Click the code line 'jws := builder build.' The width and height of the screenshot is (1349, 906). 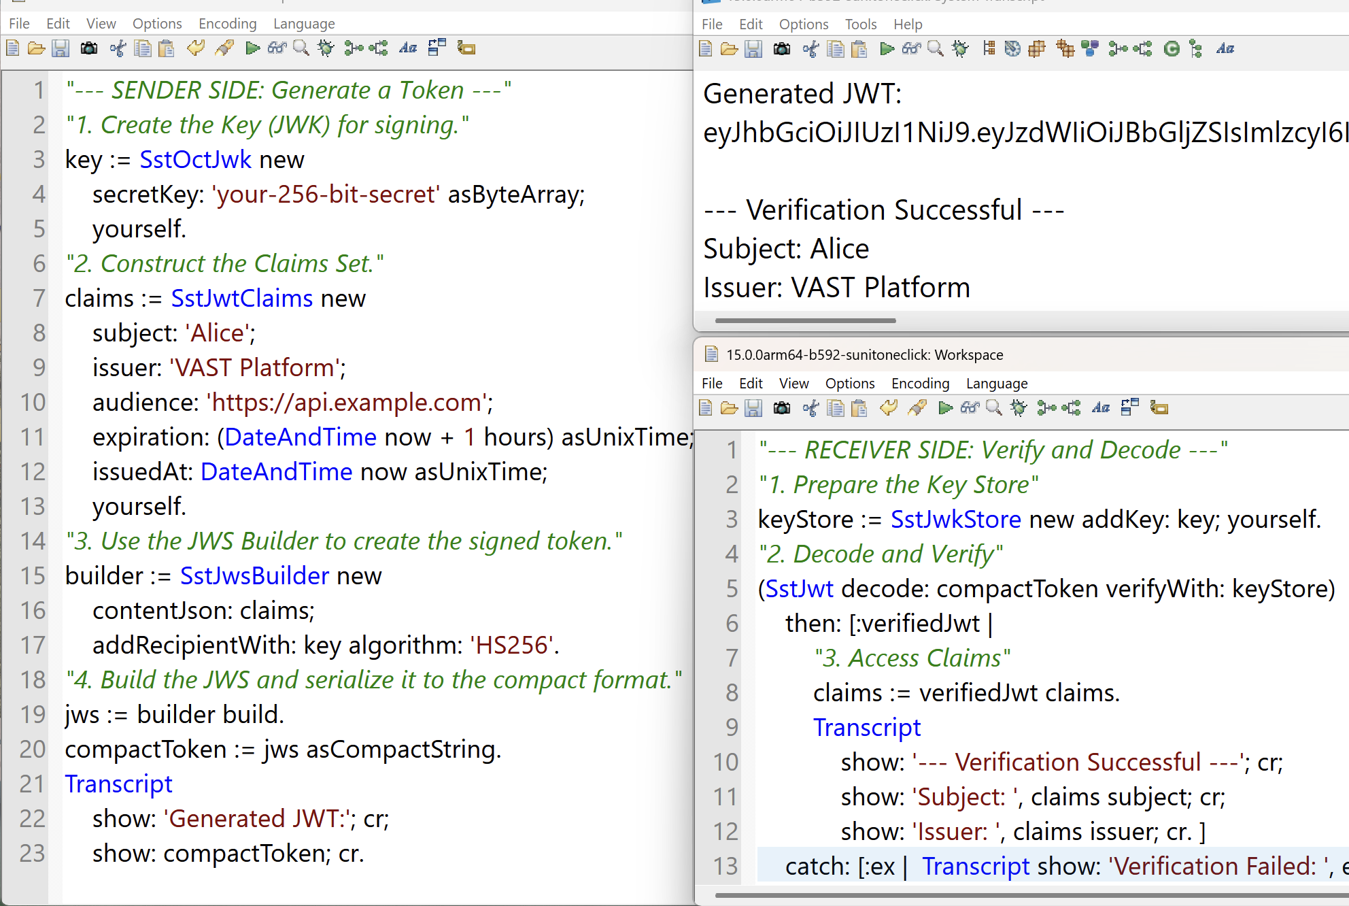175,715
